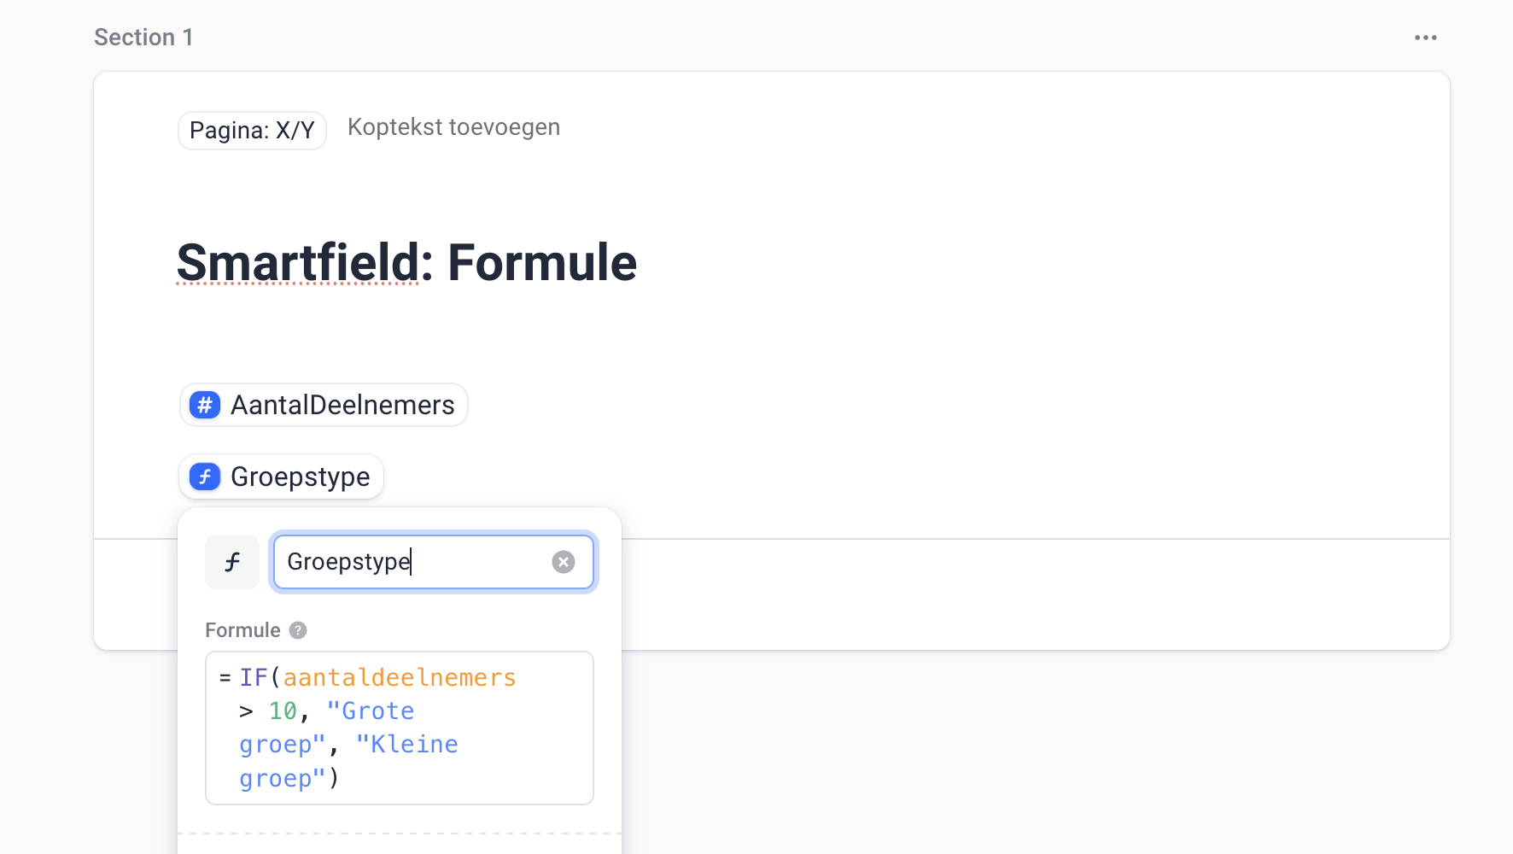Viewport: 1513px width, 854px height.
Task: Select the formula type icon in the popup
Action: pyautogui.click(x=231, y=562)
